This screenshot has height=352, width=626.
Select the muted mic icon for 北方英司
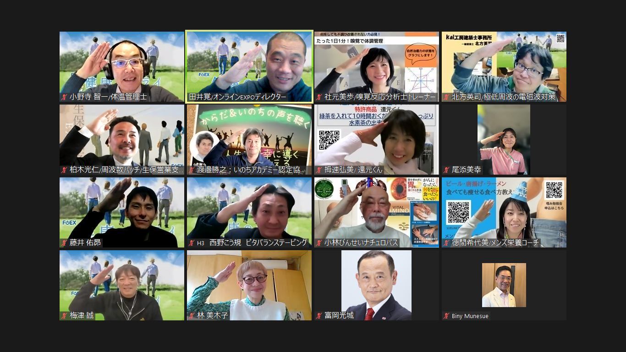click(447, 97)
